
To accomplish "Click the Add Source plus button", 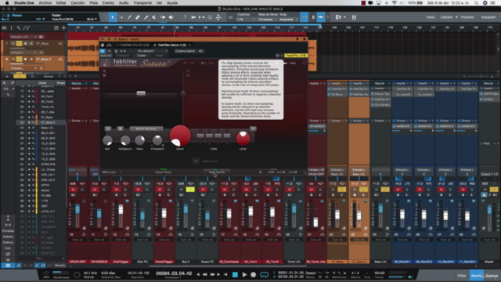I will pos(196,161).
